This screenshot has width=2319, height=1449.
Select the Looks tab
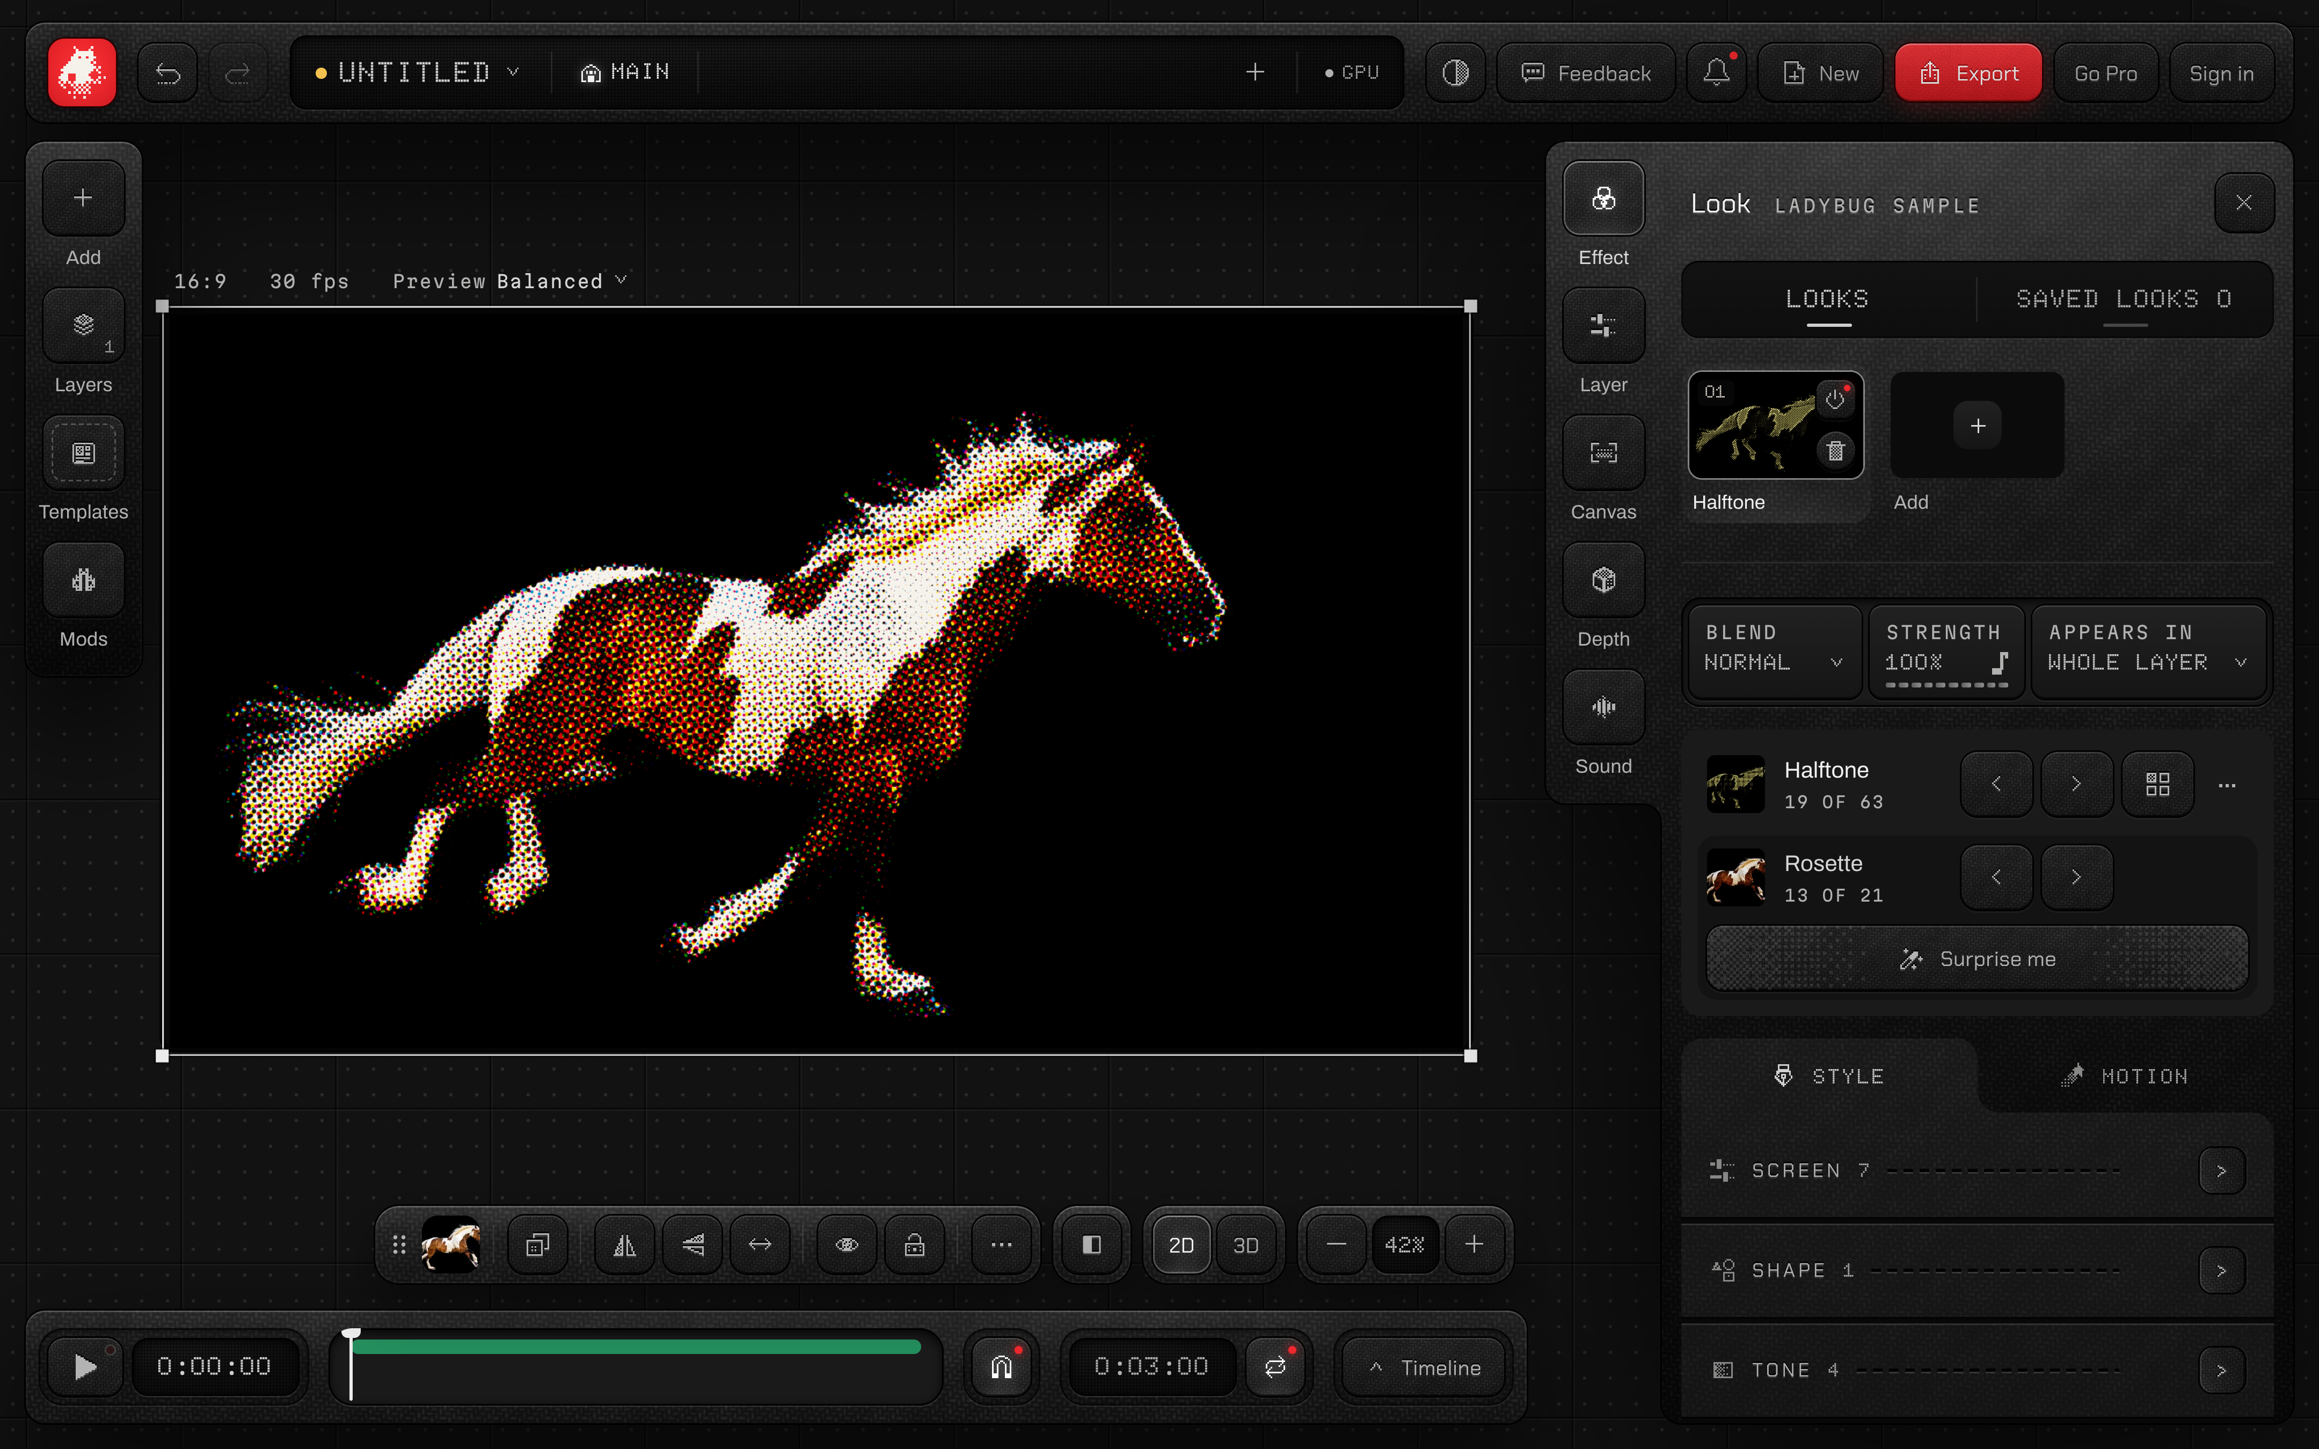coord(1827,299)
